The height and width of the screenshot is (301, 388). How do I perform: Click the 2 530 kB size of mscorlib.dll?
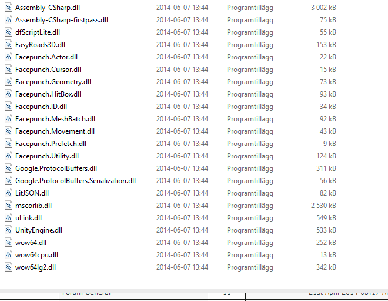(x=323, y=206)
